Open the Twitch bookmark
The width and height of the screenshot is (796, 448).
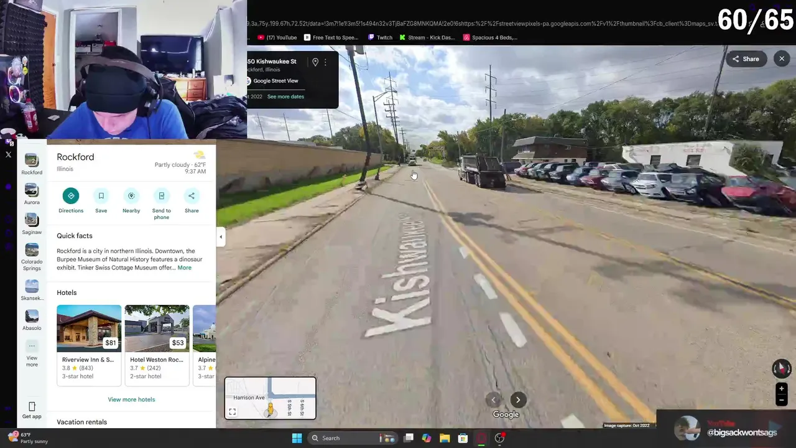(380, 37)
